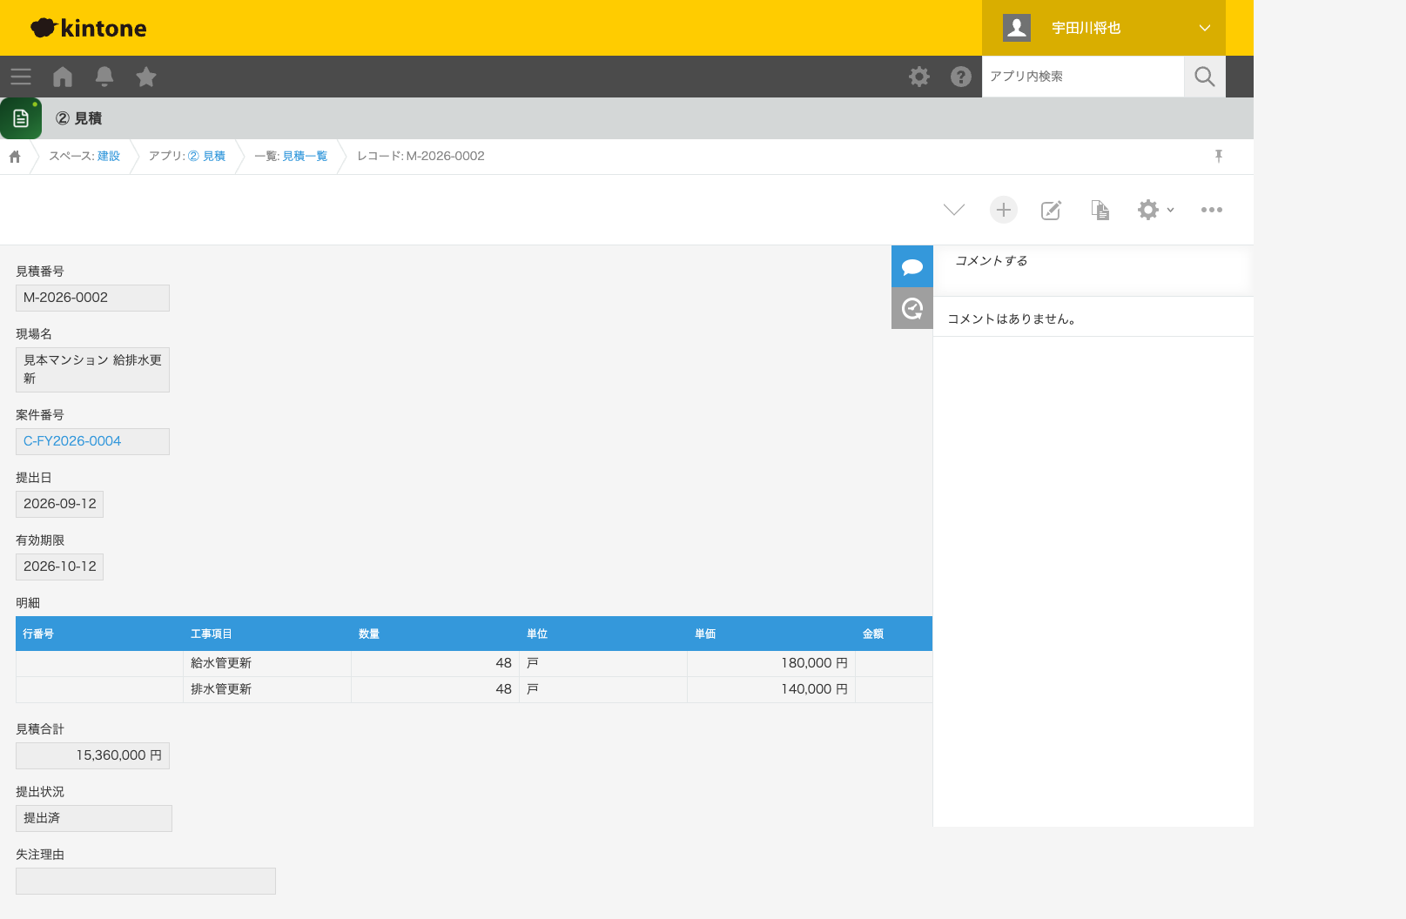Open the 建設 space link
The width and height of the screenshot is (1406, 919).
[109, 156]
